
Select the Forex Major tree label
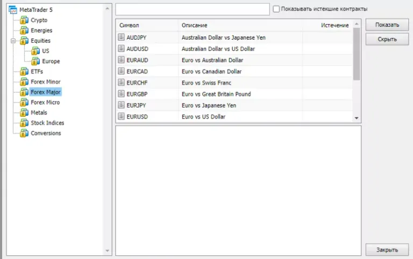coord(46,92)
